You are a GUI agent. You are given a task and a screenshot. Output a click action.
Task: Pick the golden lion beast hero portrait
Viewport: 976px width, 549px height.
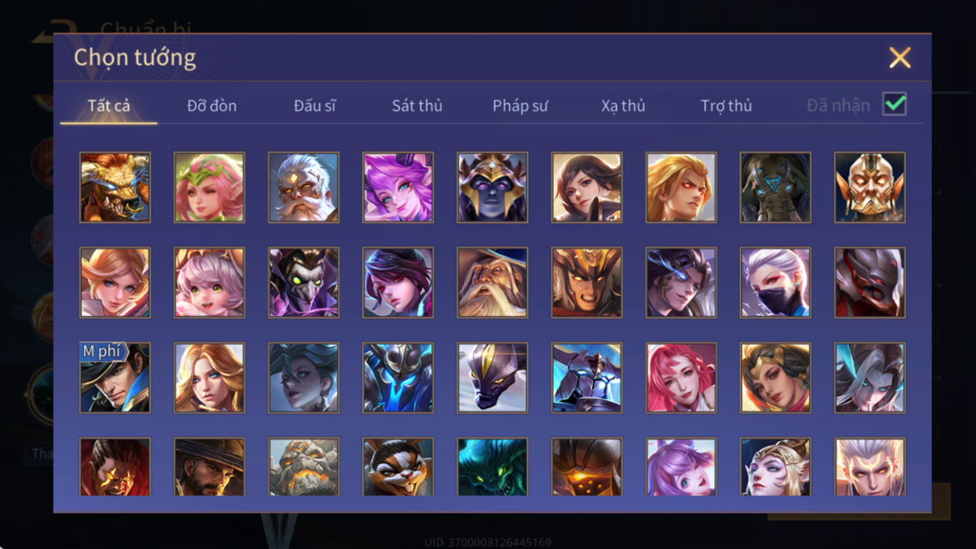[x=115, y=187]
